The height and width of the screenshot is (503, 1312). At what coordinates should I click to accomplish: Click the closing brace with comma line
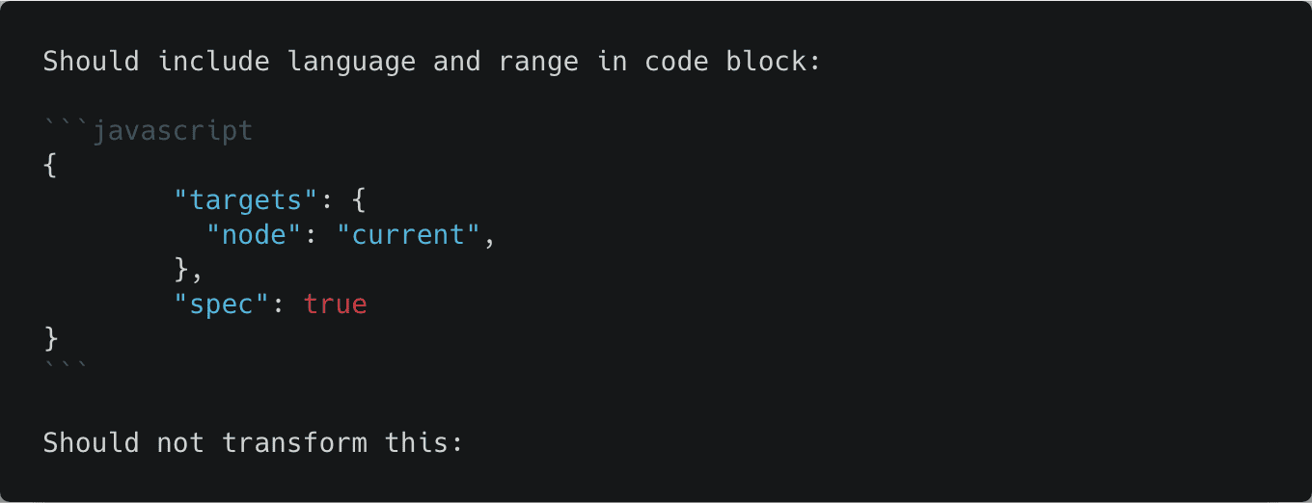[189, 270]
